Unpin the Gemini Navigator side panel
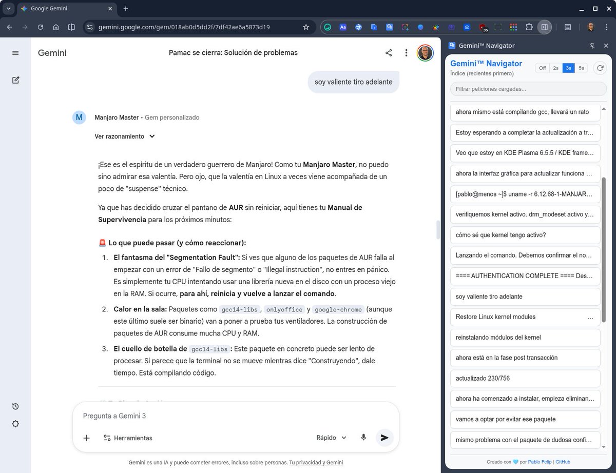The image size is (616, 473). click(592, 46)
